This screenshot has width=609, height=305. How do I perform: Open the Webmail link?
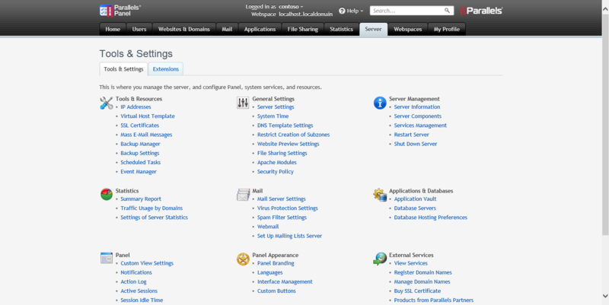(268, 227)
